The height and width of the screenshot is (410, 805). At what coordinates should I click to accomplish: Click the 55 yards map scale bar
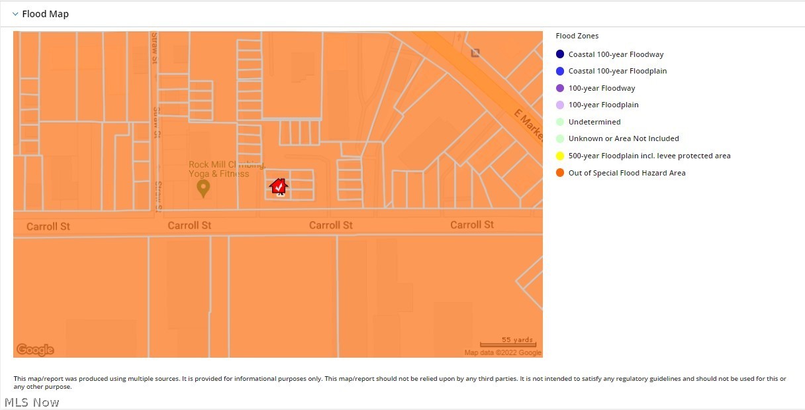(508, 342)
